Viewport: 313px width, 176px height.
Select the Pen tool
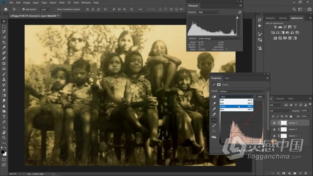(x=4, y=122)
